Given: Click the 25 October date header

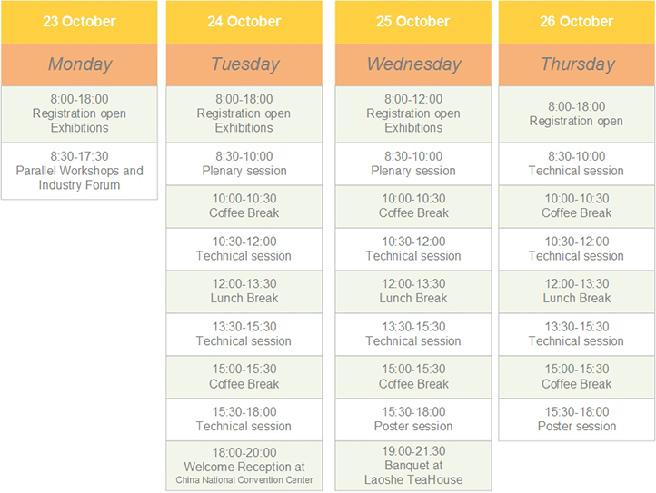Looking at the screenshot, I should tap(412, 22).
